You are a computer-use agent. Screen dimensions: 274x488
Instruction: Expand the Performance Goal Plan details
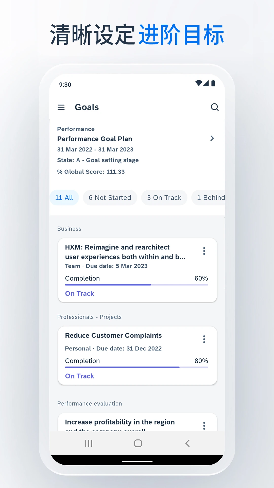click(212, 139)
